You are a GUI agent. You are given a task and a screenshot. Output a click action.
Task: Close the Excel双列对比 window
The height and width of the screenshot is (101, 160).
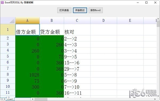click(155, 3)
